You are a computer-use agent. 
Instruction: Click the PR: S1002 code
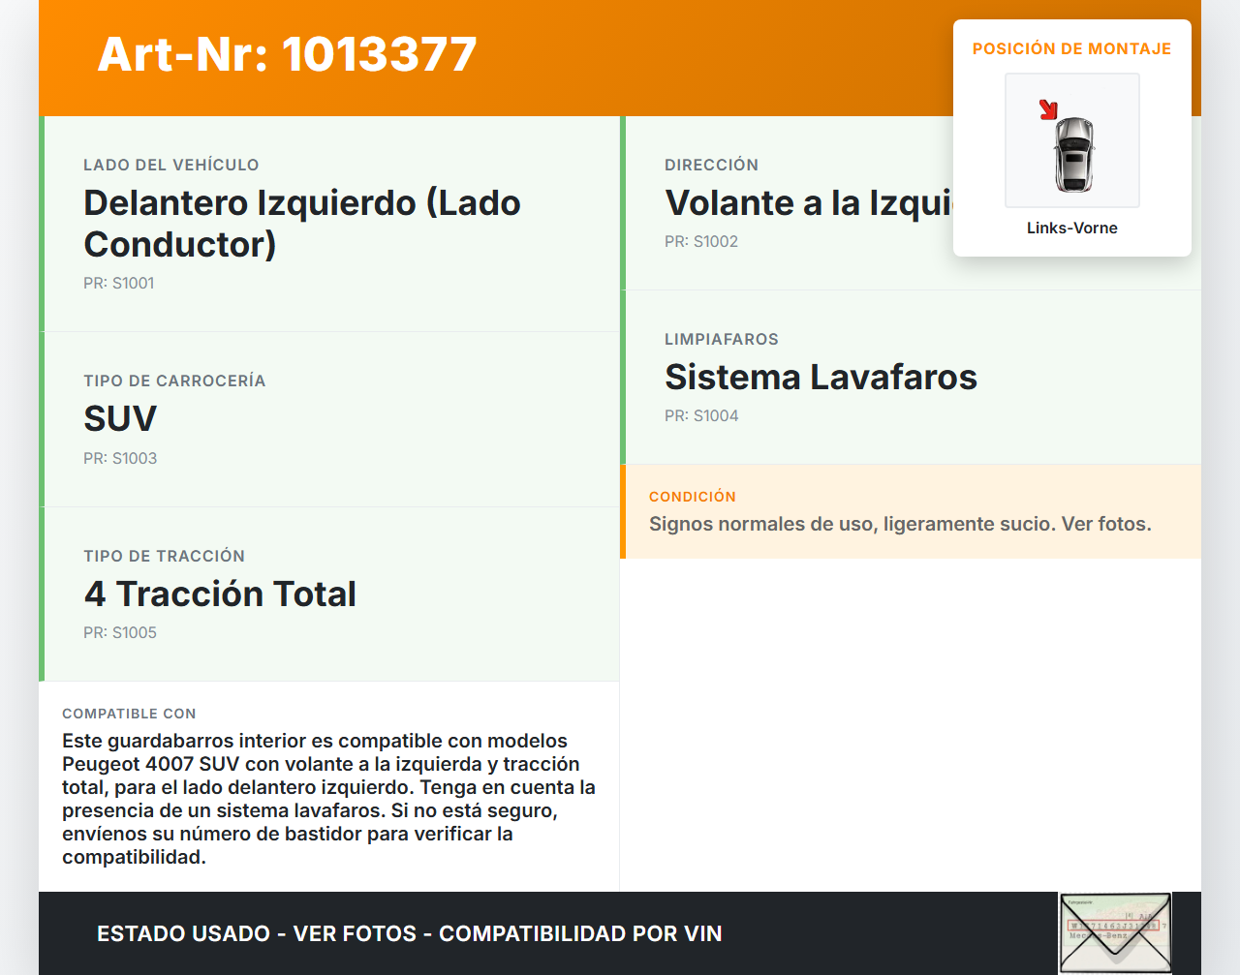(x=701, y=242)
